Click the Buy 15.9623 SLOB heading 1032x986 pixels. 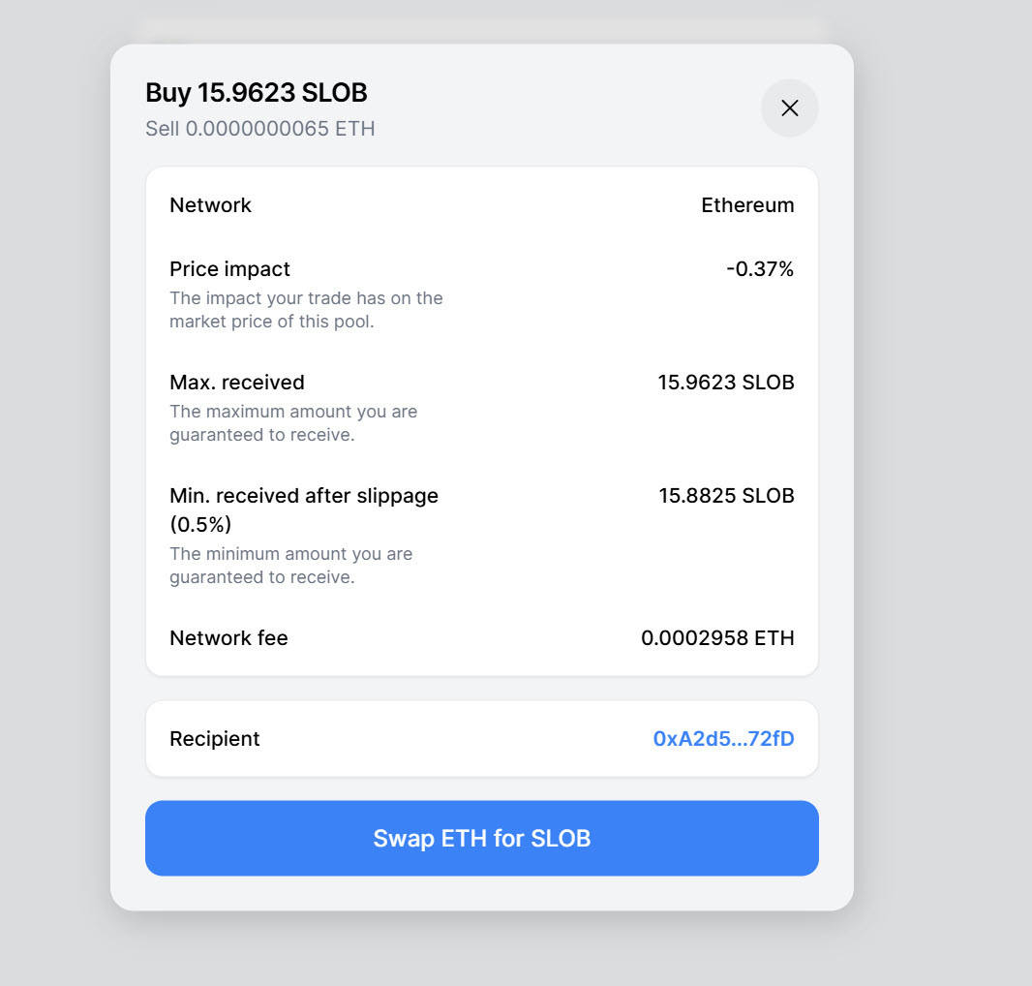click(256, 93)
